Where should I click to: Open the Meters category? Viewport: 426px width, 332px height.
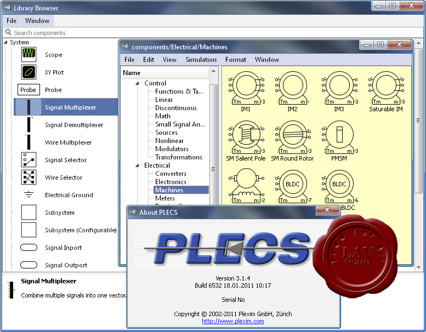[x=165, y=198]
